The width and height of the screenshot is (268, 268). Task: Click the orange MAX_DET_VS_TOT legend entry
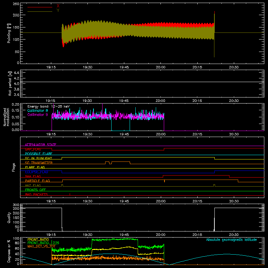[42, 246]
